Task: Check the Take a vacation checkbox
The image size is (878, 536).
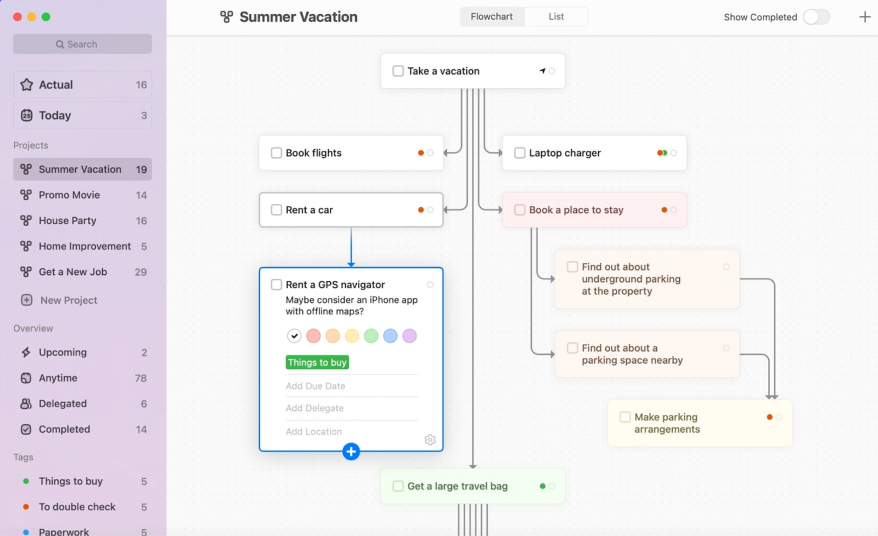Action: [398, 71]
